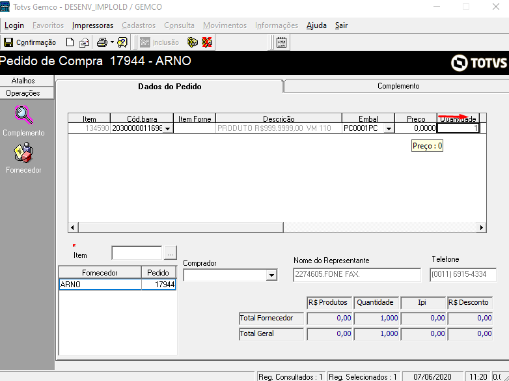This screenshot has width=509, height=381.
Task: Click the printer icon in toolbar
Action: point(102,42)
